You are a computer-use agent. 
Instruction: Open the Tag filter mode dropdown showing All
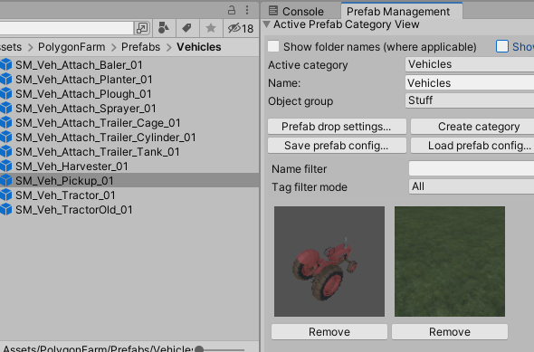point(471,186)
